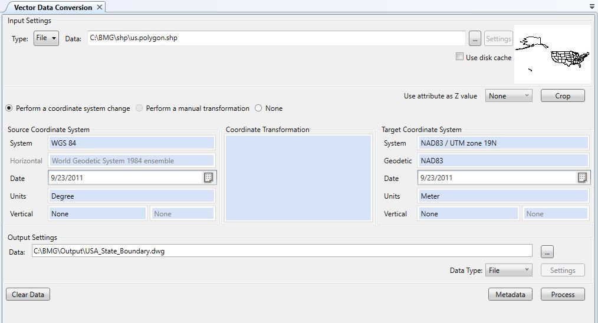Viewport: 598px width, 323px height.
Task: Select Perform a coordinate system change
Action: pos(9,108)
